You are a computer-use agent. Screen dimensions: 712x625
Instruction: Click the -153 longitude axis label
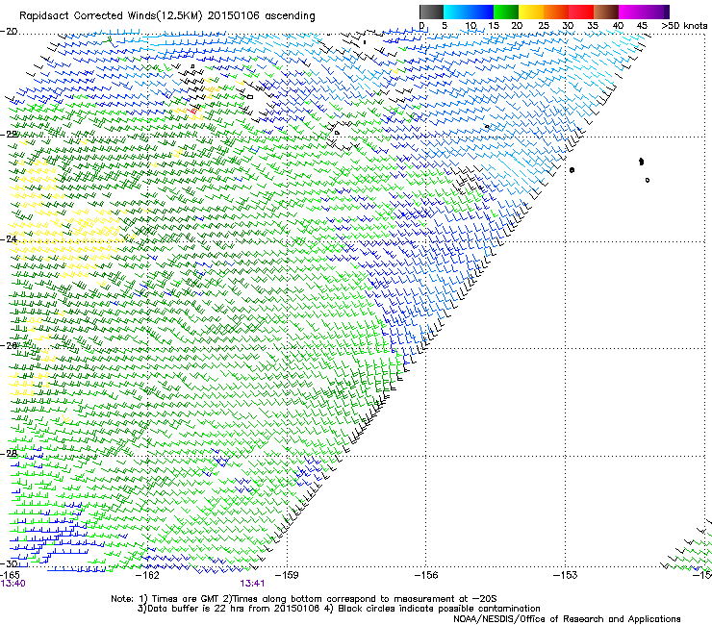click(x=565, y=575)
